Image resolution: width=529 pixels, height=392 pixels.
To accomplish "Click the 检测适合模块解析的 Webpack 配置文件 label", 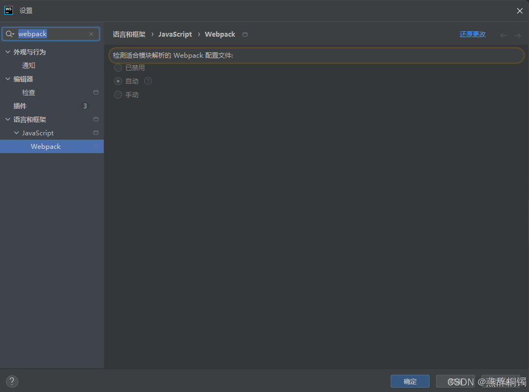I will coord(173,55).
